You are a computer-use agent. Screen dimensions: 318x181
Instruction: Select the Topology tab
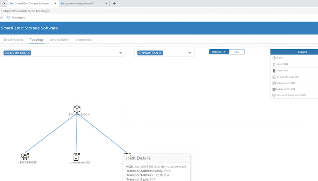click(x=37, y=40)
